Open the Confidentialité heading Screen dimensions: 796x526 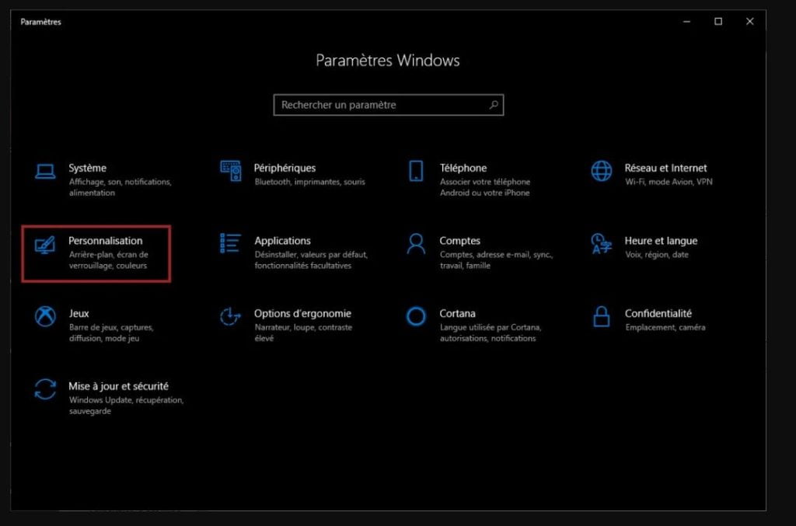point(658,313)
